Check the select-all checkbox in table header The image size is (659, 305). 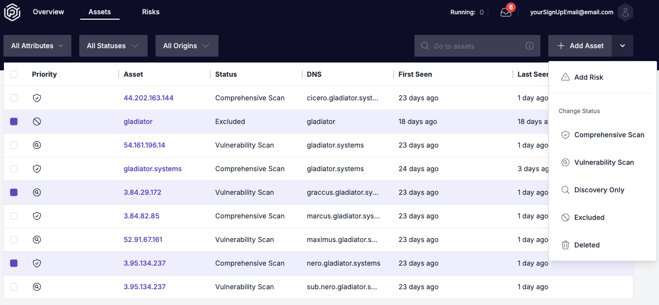pos(14,74)
